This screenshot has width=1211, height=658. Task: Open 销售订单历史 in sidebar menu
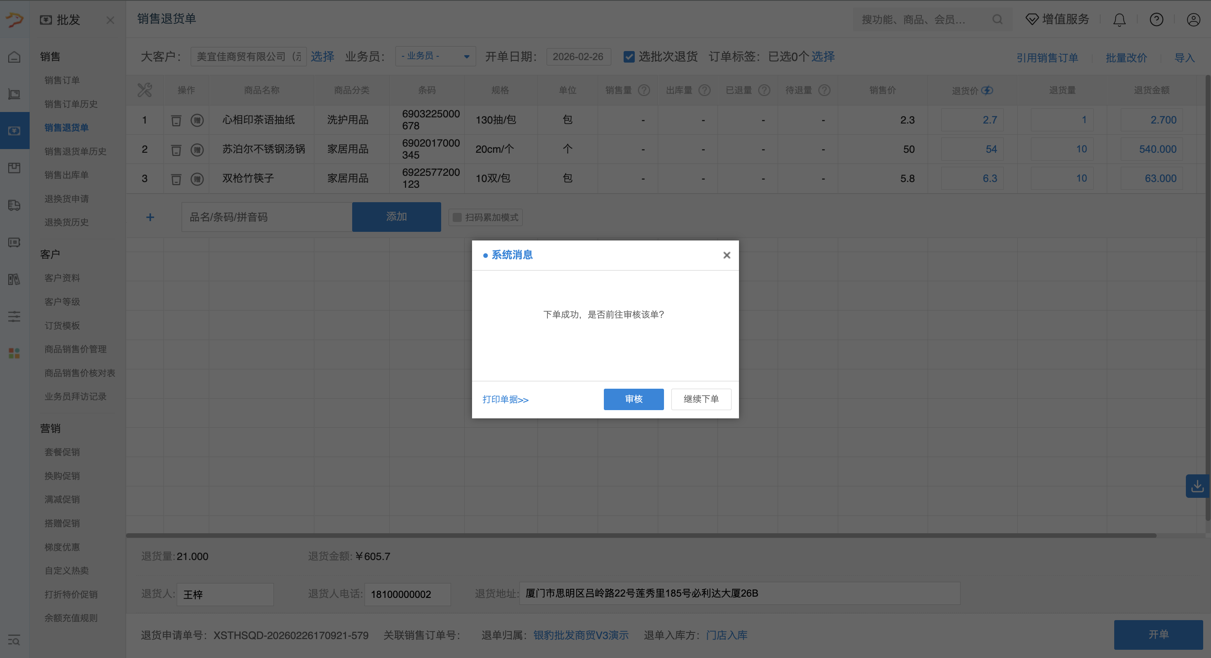(x=70, y=104)
